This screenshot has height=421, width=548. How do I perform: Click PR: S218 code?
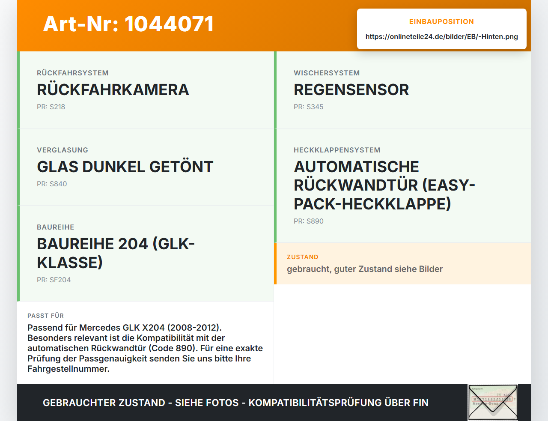51,107
